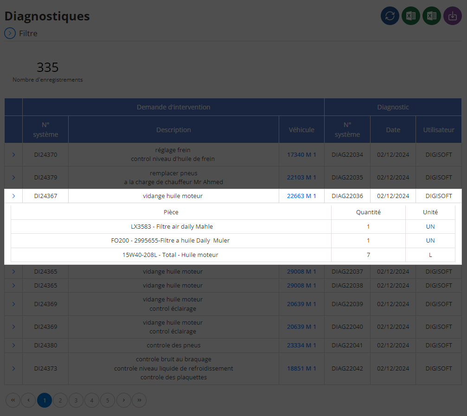The height and width of the screenshot is (416, 467).
Task: Click the DIAG22042 cell
Action: pos(347,368)
